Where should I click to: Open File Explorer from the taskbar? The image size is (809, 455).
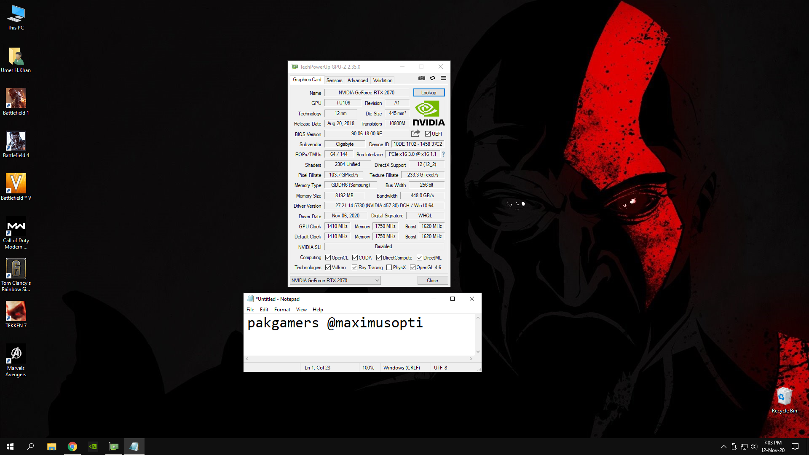(51, 447)
